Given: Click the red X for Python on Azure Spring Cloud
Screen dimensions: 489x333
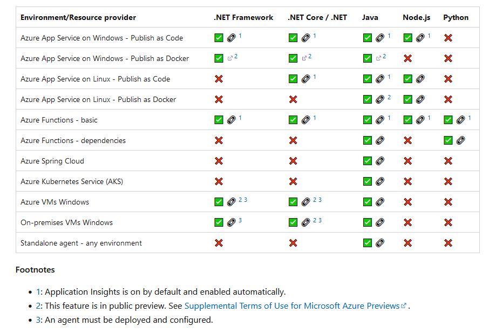Looking at the screenshot, I should 448,161.
